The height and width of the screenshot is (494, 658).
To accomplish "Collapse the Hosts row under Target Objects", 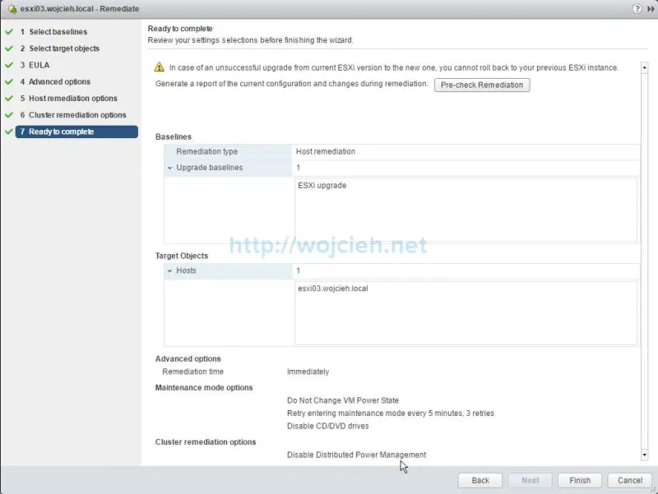I will pos(169,270).
